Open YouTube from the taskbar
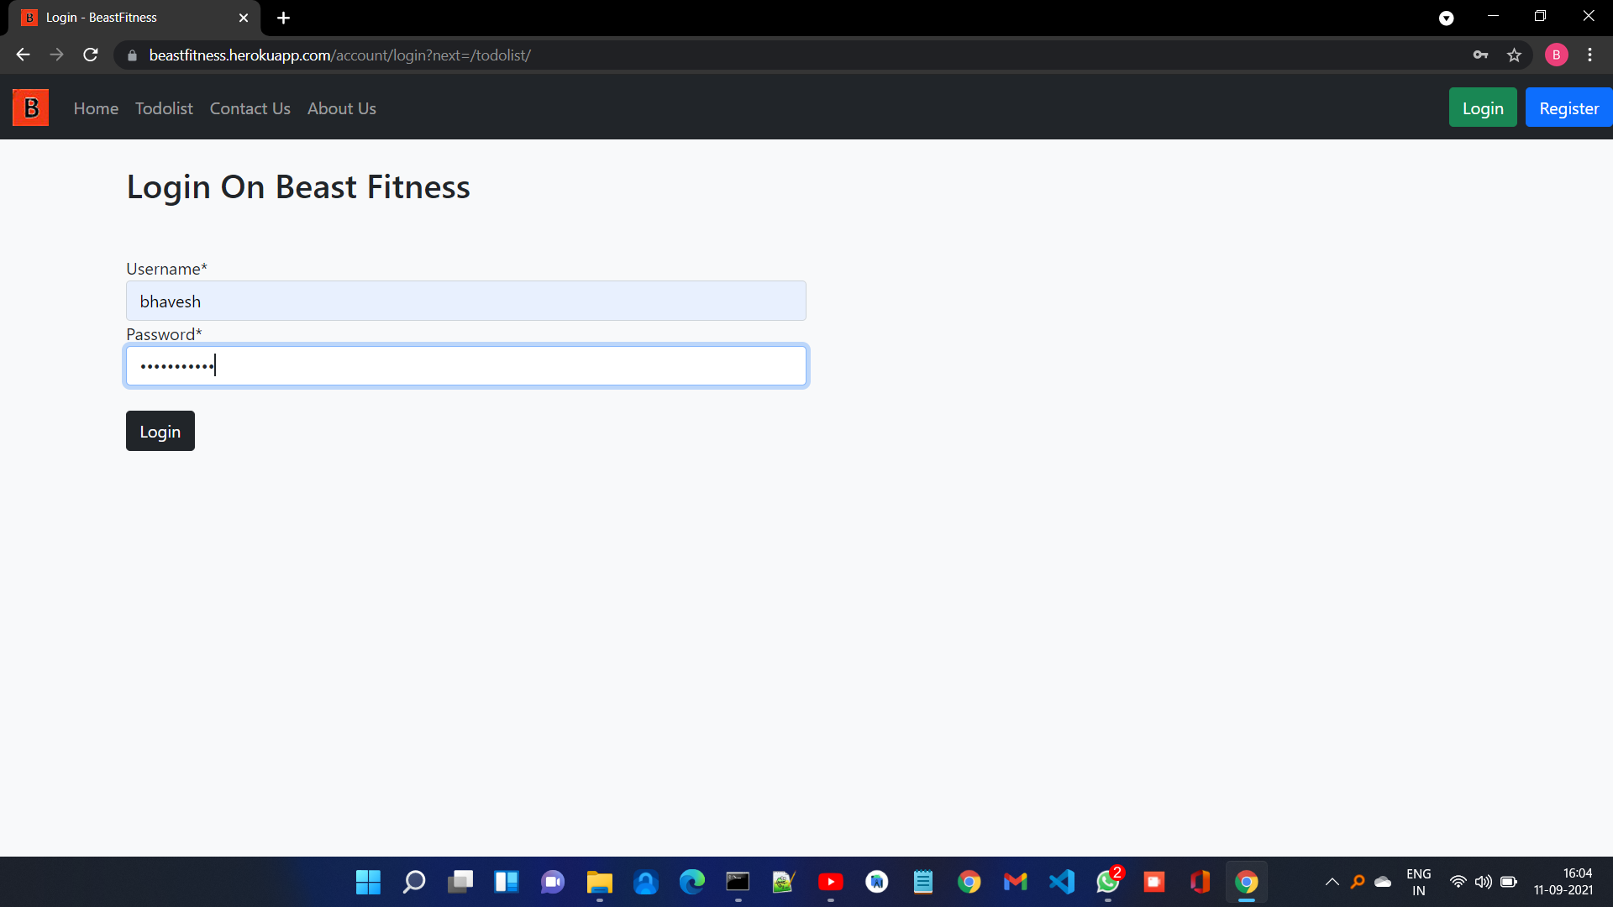The image size is (1613, 907). tap(831, 882)
